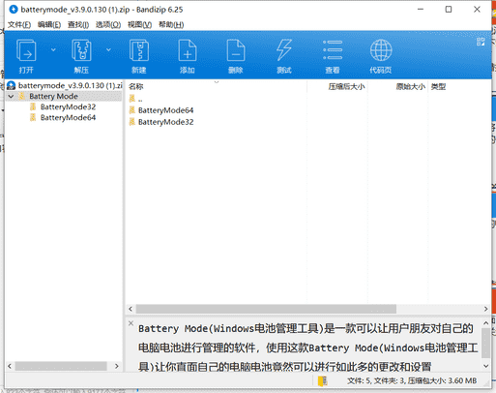This screenshot has height=393, width=496.
Task: Click the tree panel scroll-left arrow
Action: [x=10, y=366]
